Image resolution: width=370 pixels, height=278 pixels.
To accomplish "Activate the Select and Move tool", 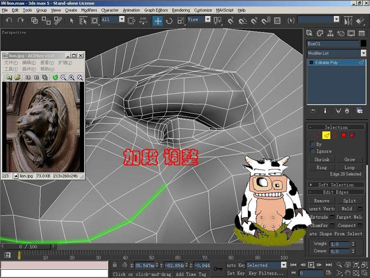I will 158,21.
